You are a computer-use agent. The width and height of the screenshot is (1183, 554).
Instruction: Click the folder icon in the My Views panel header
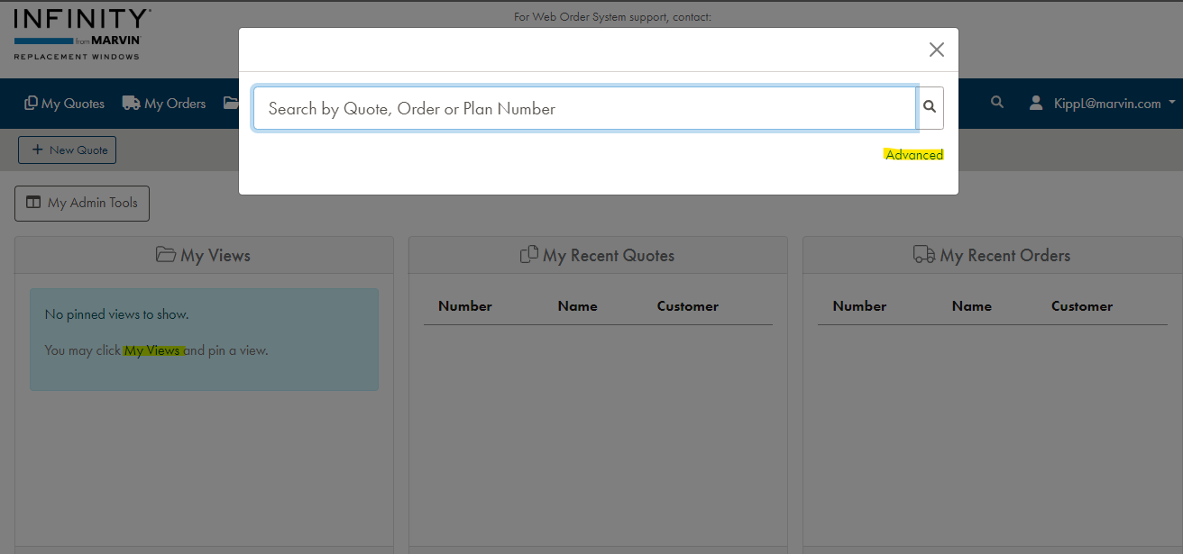[x=165, y=255]
